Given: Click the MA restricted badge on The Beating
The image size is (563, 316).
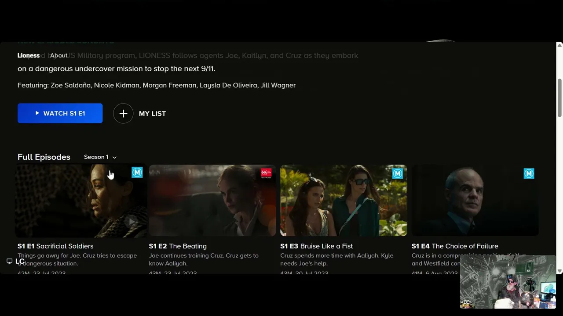Looking at the screenshot, I should point(266,173).
